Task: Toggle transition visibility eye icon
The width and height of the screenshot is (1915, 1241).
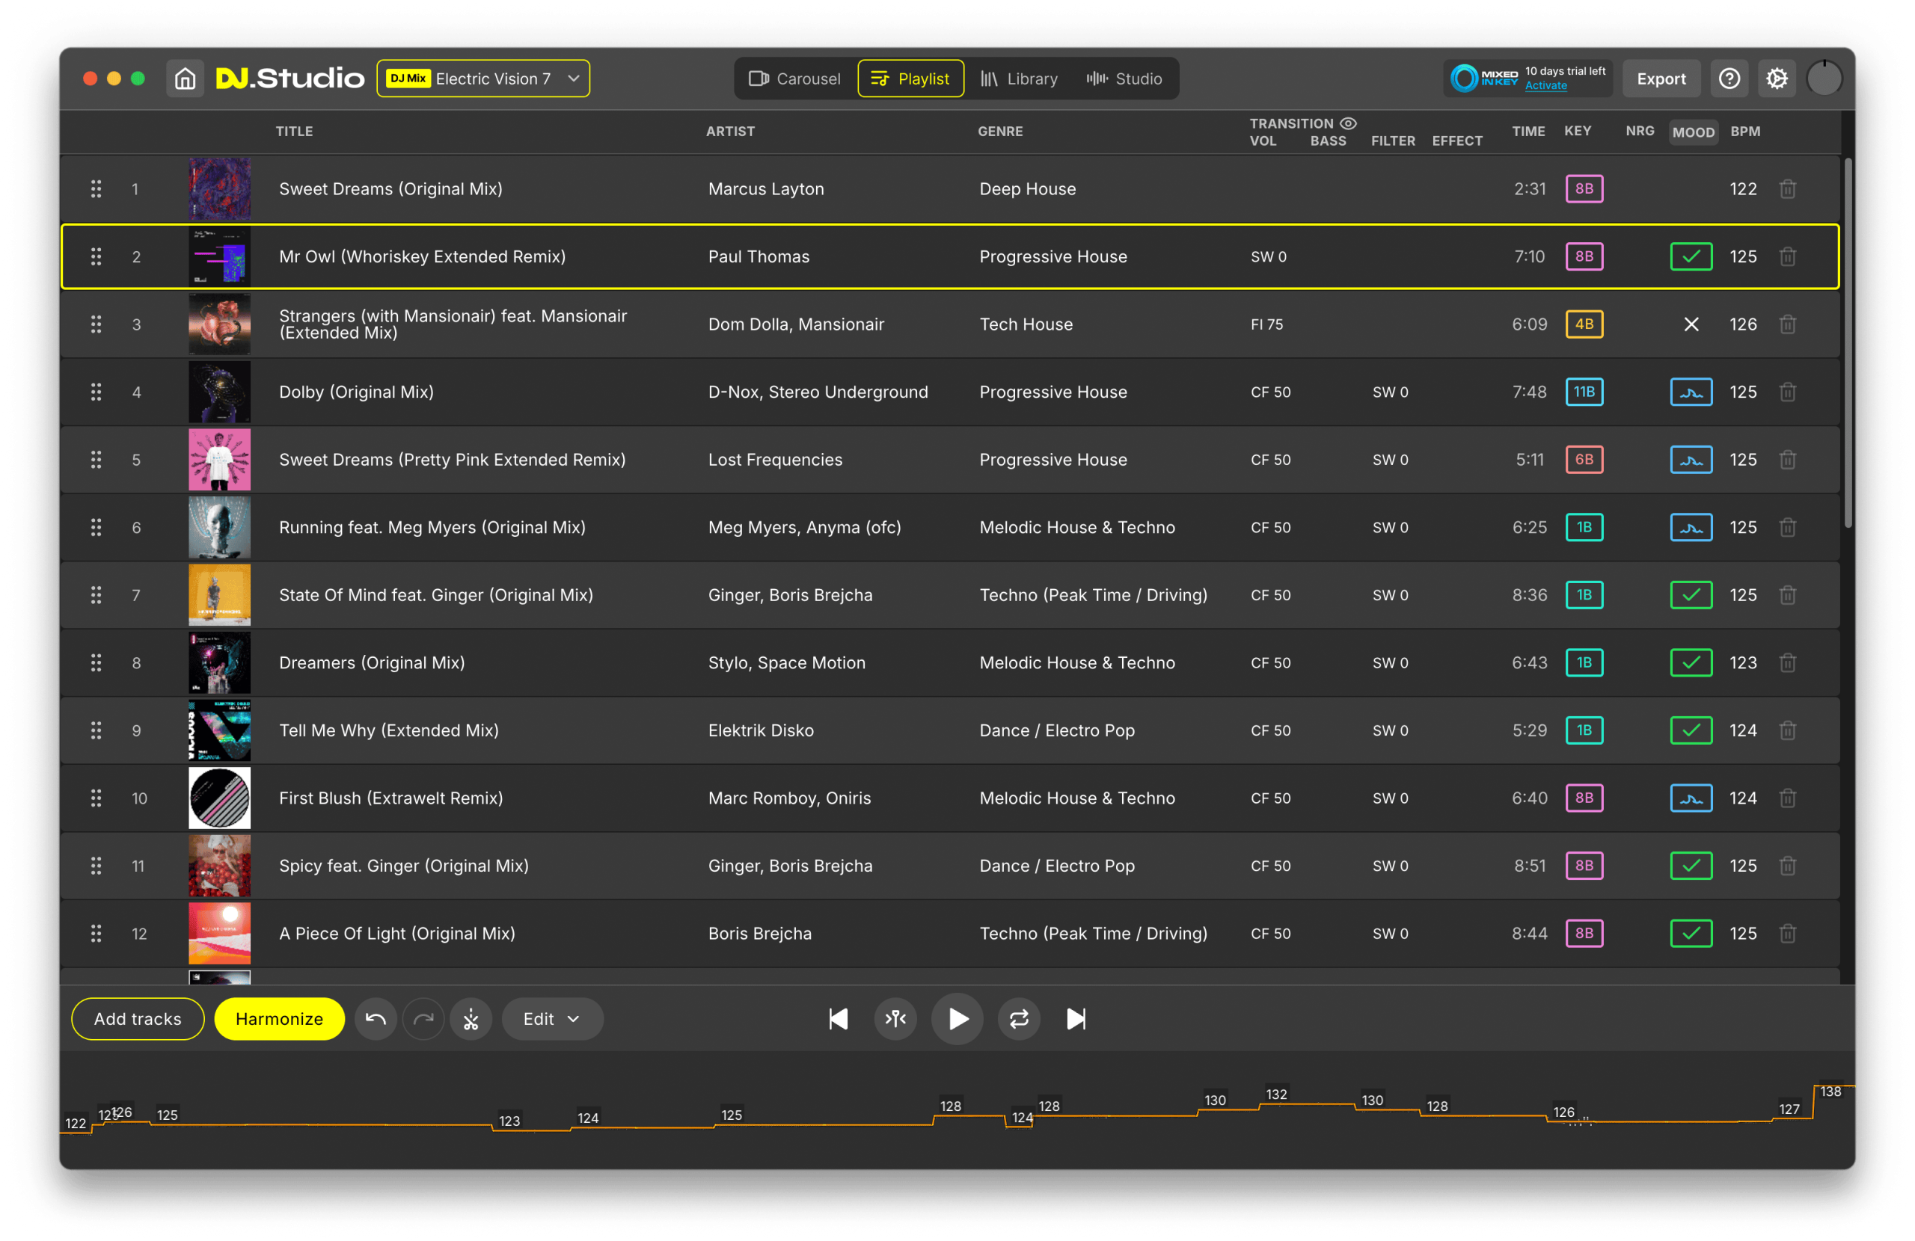Action: (x=1349, y=123)
